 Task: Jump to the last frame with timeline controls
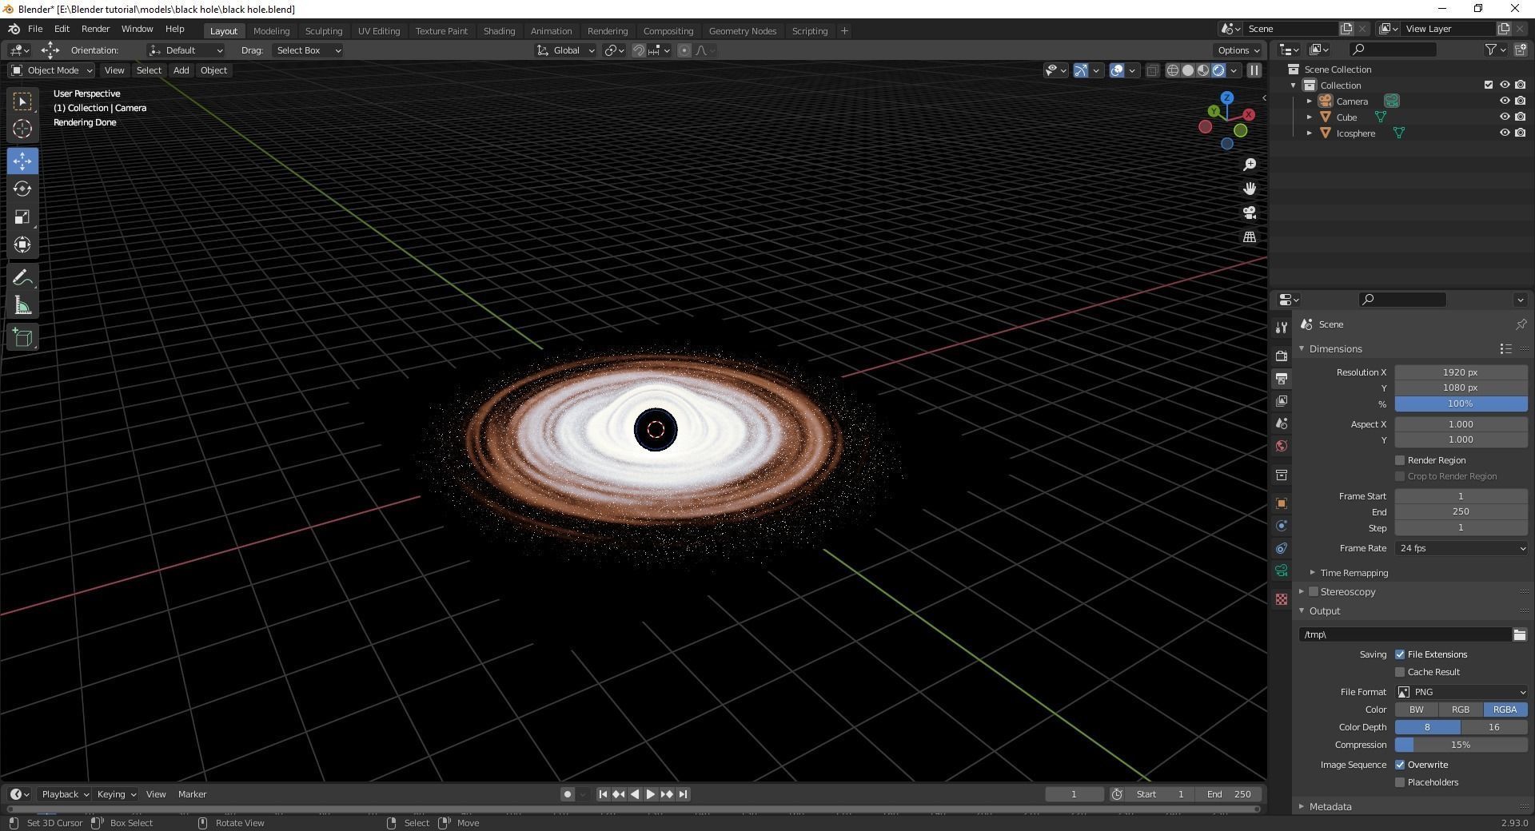pyautogui.click(x=683, y=793)
